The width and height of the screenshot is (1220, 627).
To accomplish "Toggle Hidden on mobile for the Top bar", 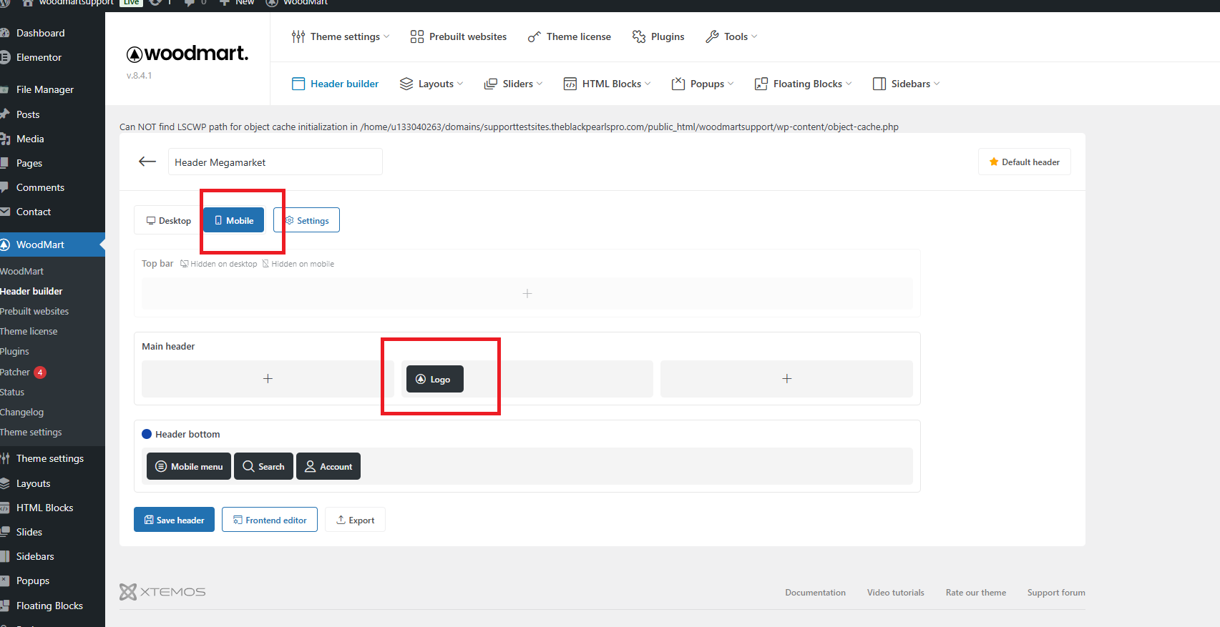I will point(298,264).
